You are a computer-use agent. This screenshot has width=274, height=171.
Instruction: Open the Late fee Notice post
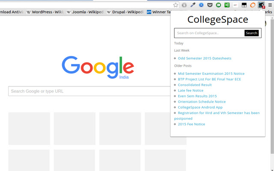coord(191,90)
